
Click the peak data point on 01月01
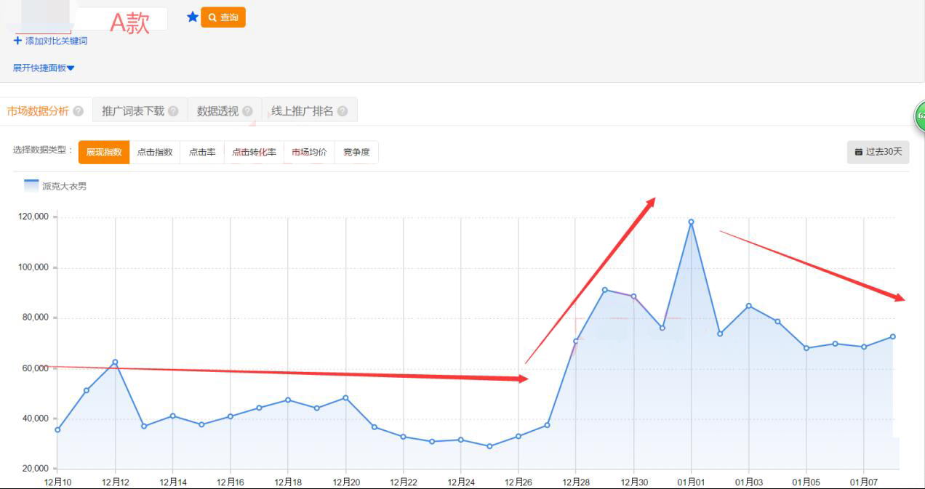tap(691, 222)
